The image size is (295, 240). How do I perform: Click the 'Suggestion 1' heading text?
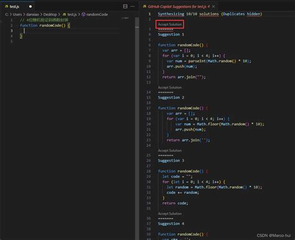[171, 34]
